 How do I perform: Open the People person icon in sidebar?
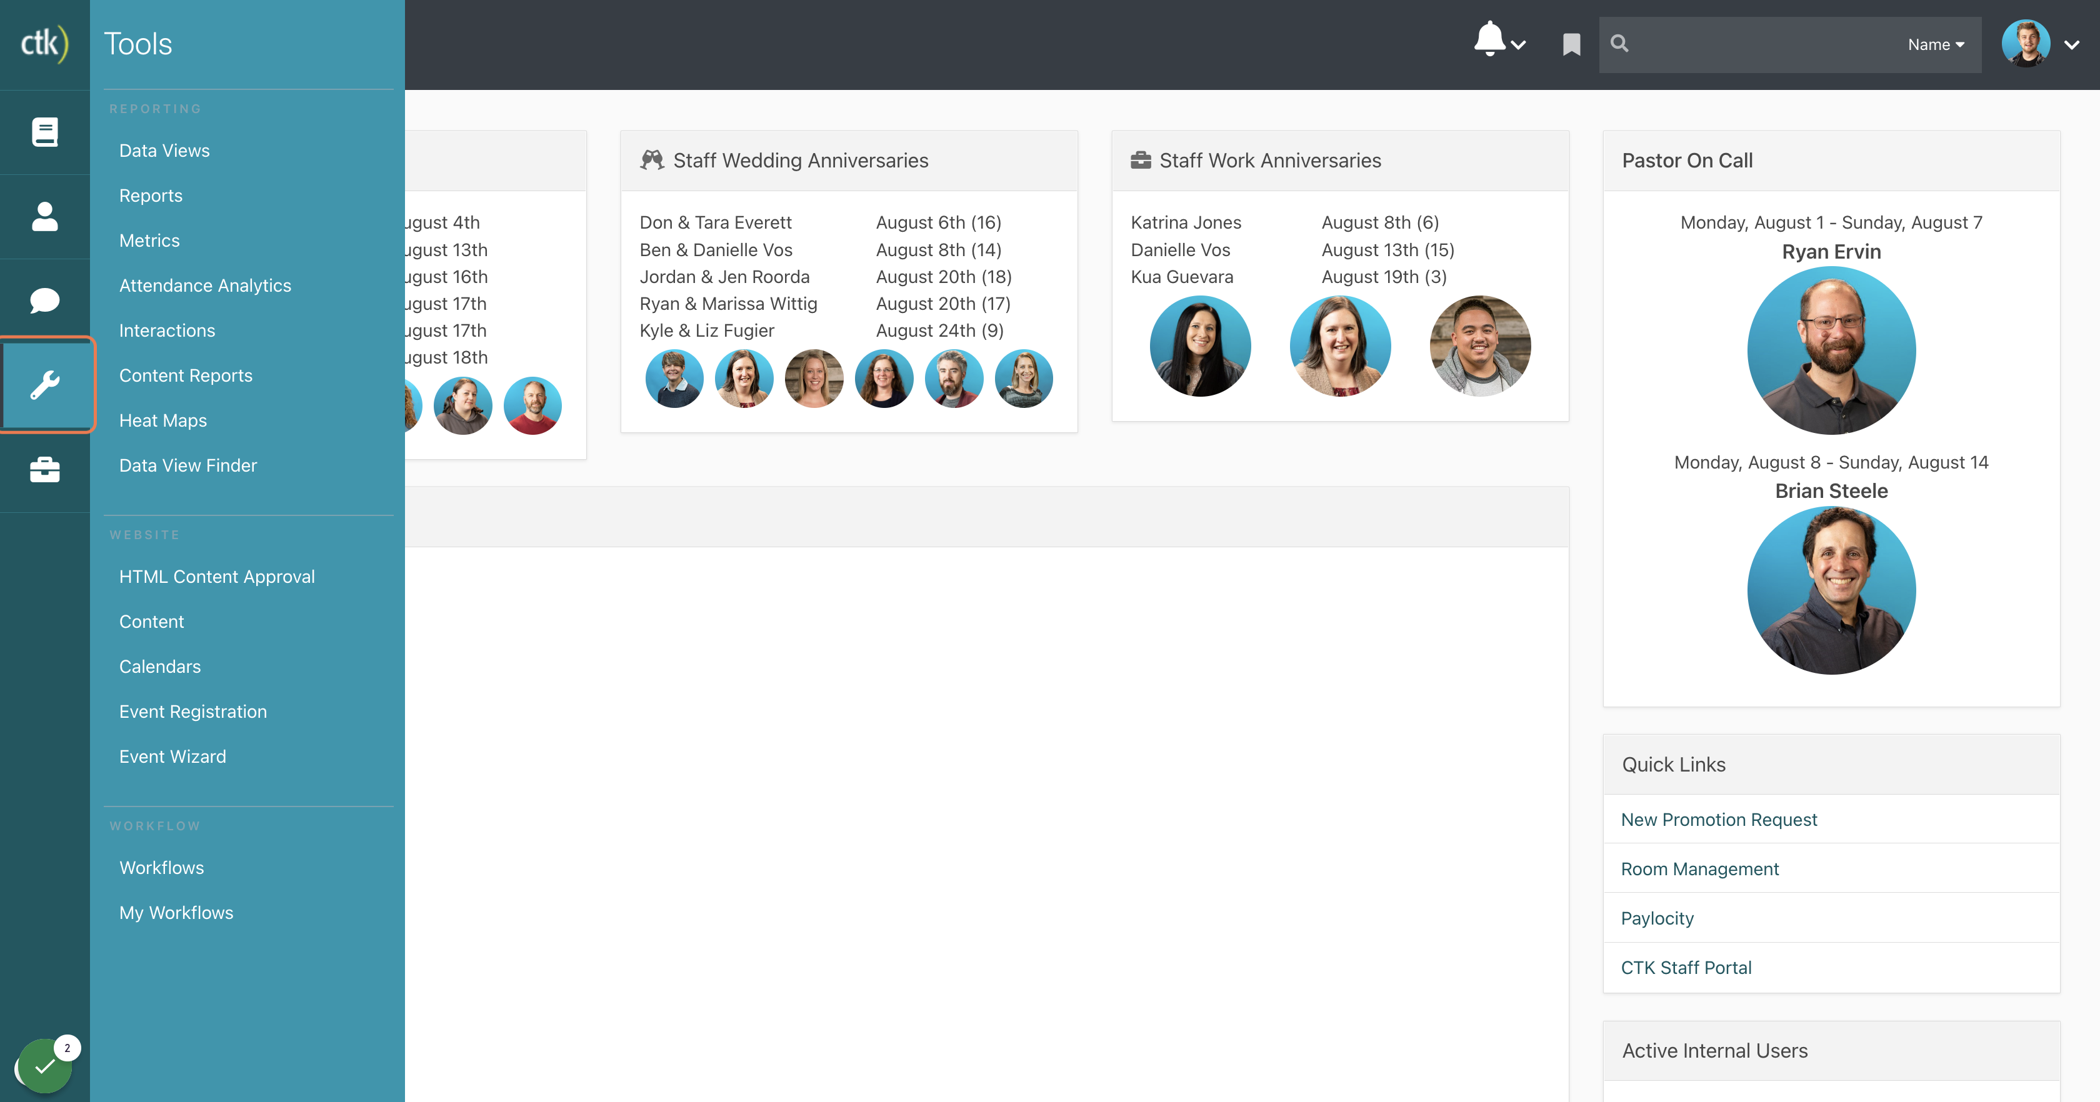pyautogui.click(x=45, y=217)
